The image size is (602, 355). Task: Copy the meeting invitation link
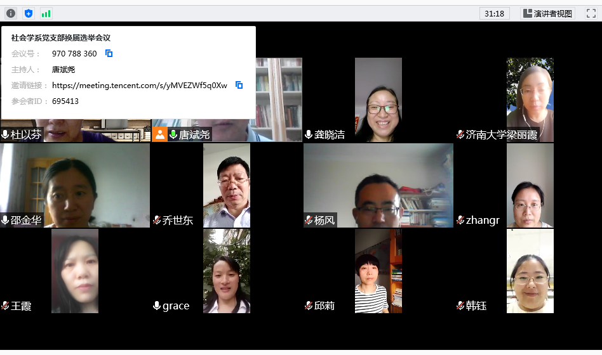pos(239,86)
